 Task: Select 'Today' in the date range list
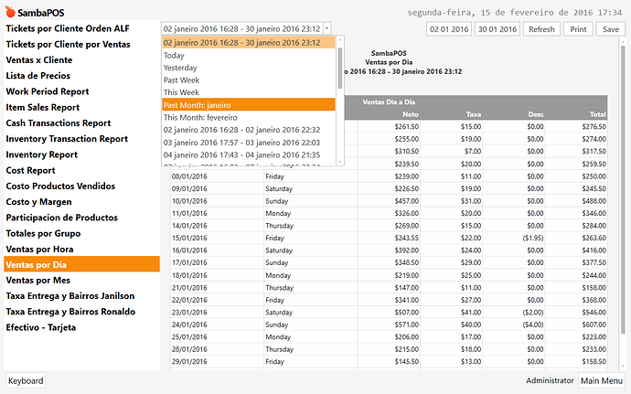click(249, 56)
